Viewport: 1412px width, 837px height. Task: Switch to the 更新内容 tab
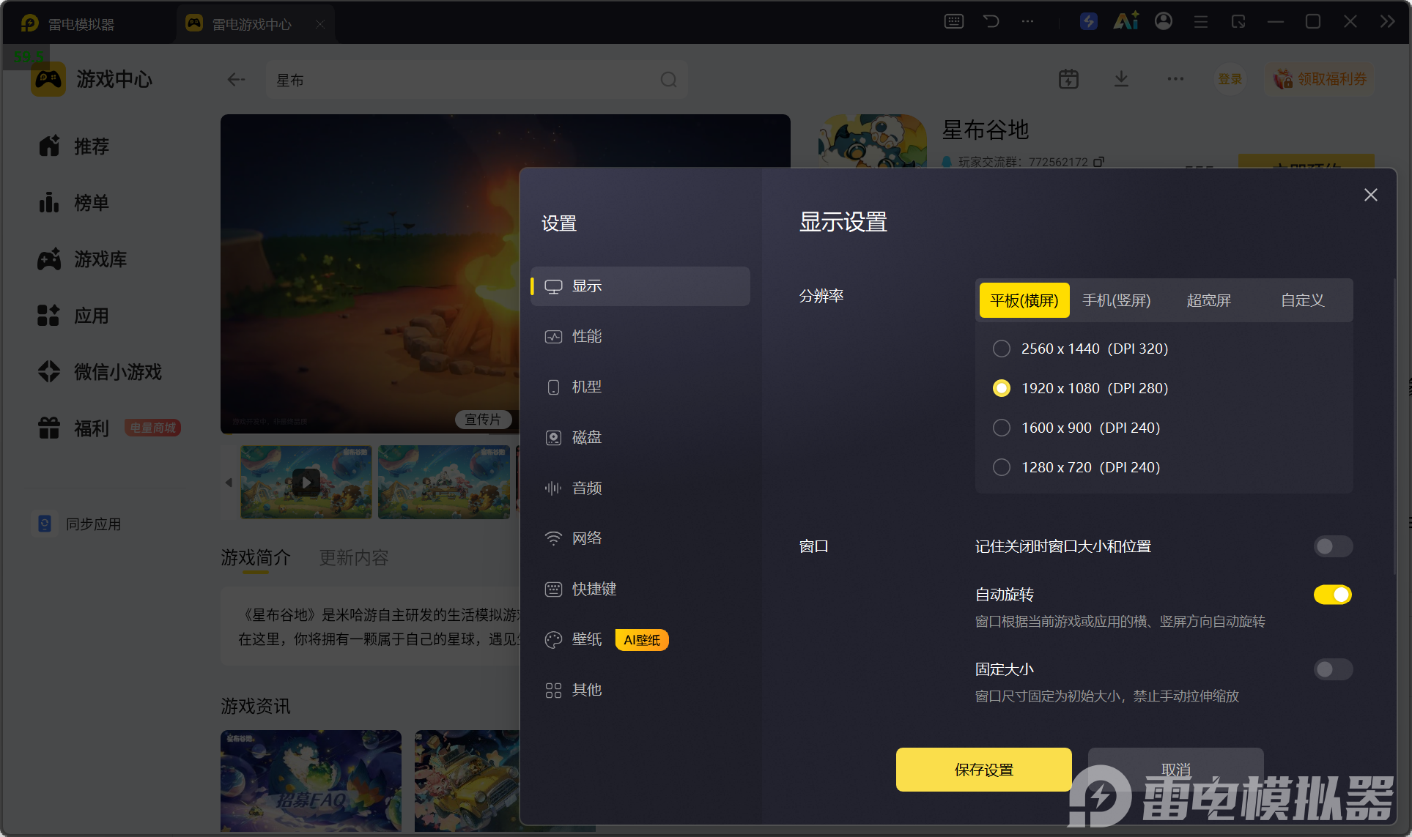(354, 558)
